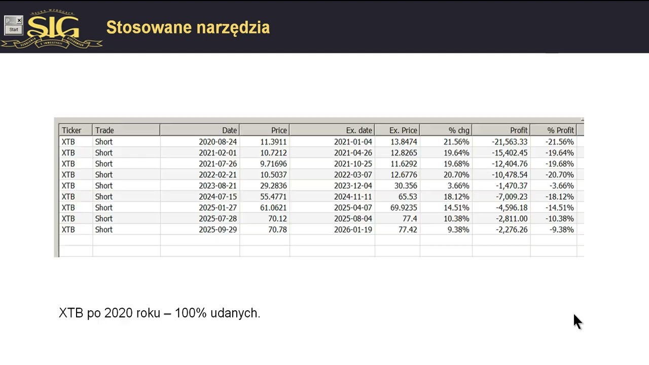Click the Start button in small window
Image resolution: width=649 pixels, height=365 pixels.
14,29
